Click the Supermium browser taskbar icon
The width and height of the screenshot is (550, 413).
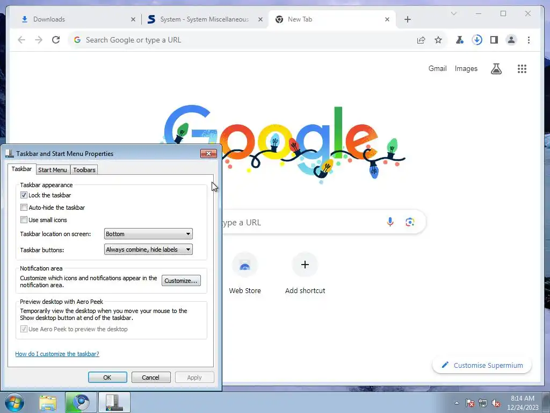(x=81, y=402)
